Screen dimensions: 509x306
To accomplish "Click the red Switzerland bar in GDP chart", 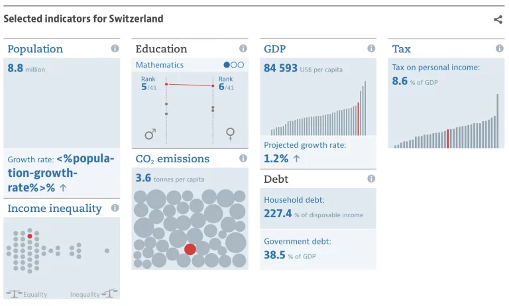I will (358, 119).
